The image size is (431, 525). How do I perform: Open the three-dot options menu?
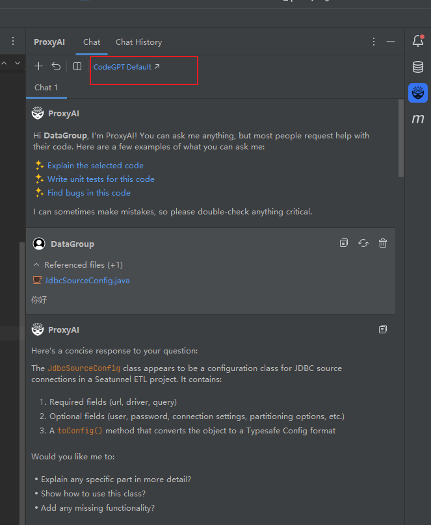pos(374,41)
